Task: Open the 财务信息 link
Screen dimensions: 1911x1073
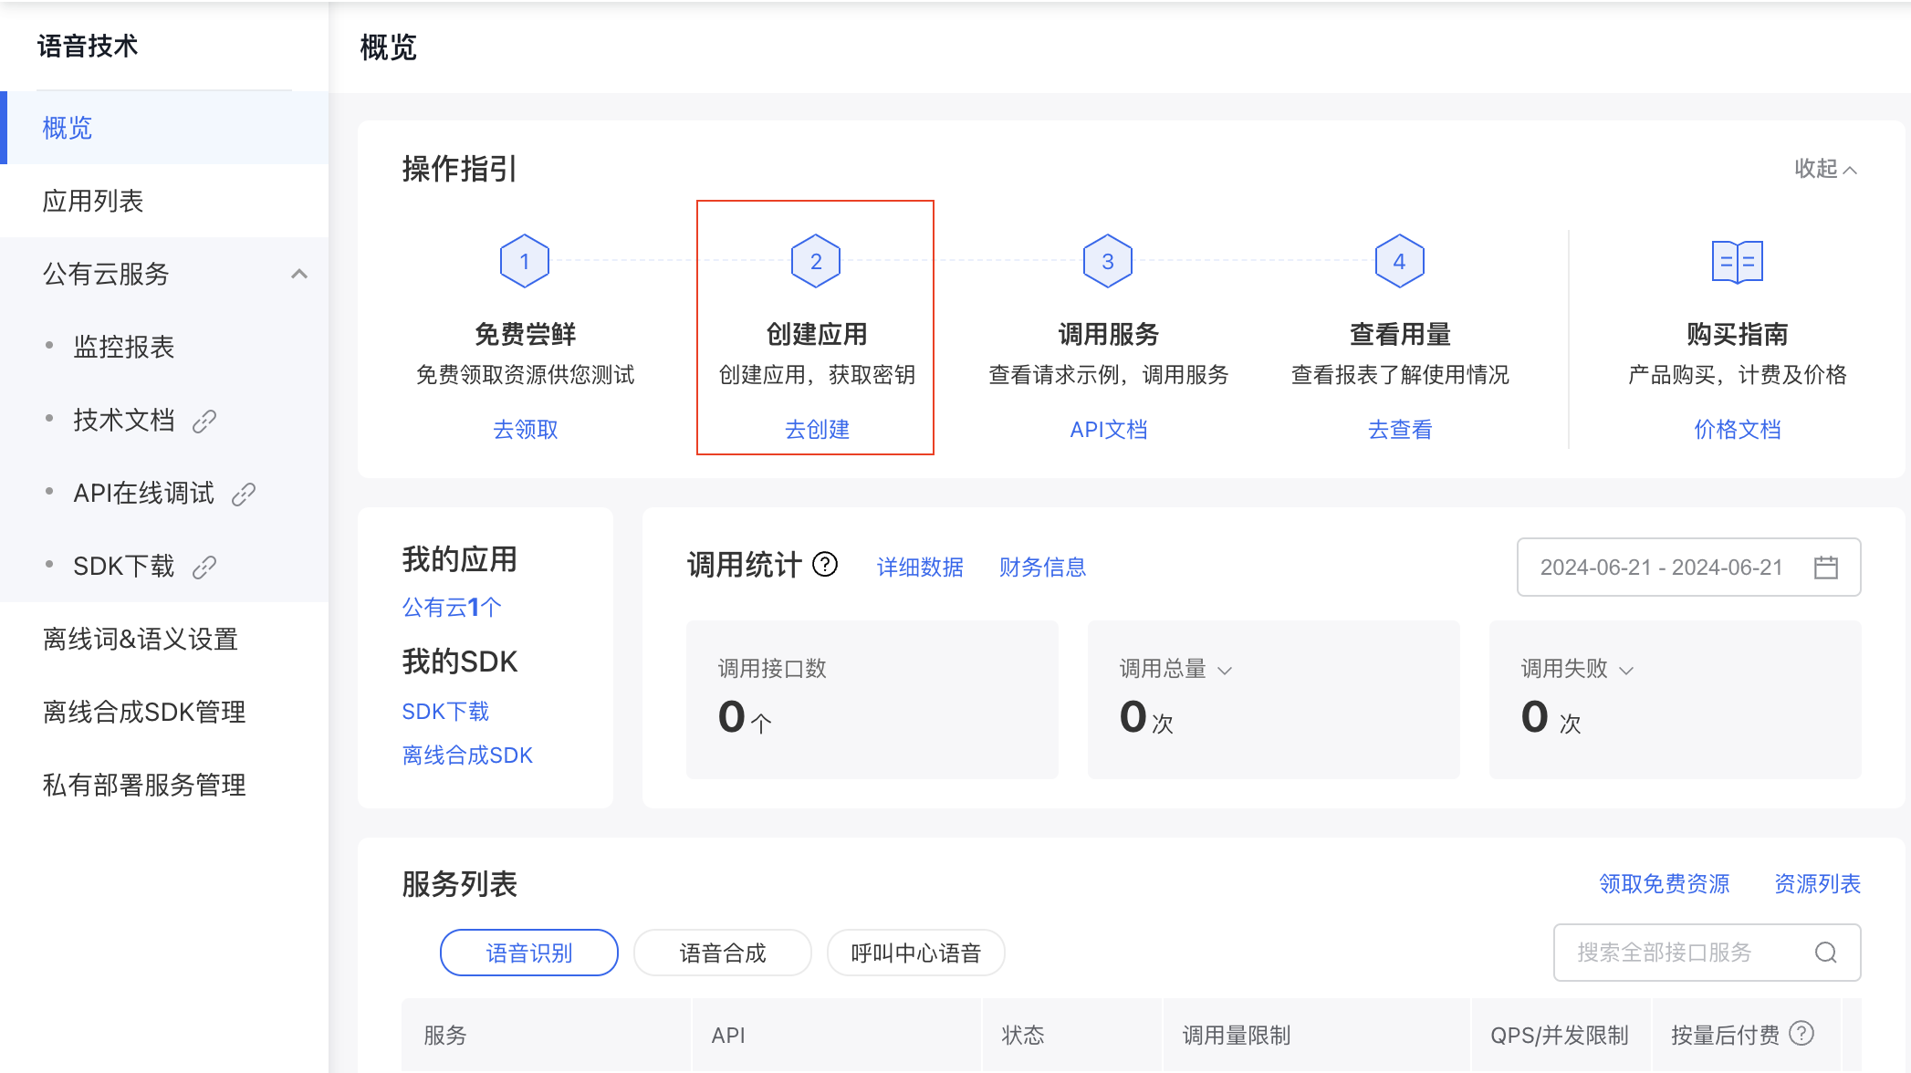Action: coord(1042,567)
